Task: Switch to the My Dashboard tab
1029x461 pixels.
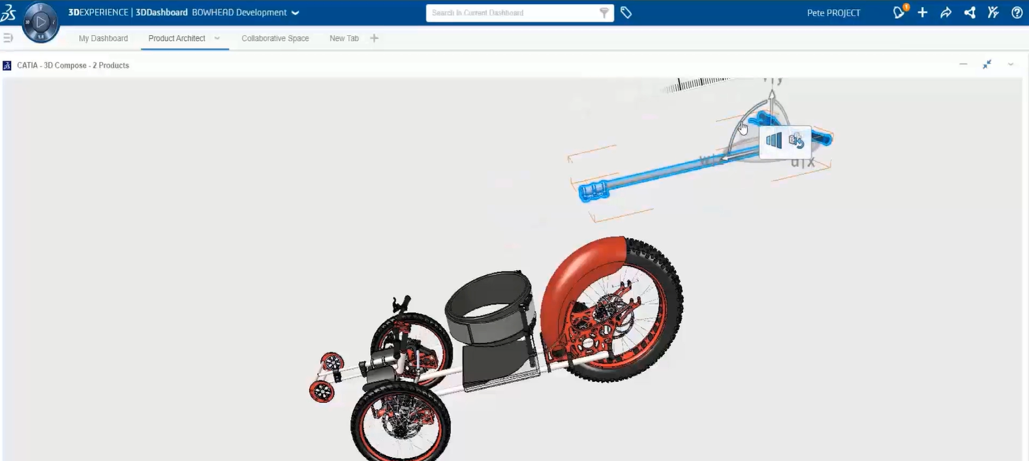Action: coord(103,38)
